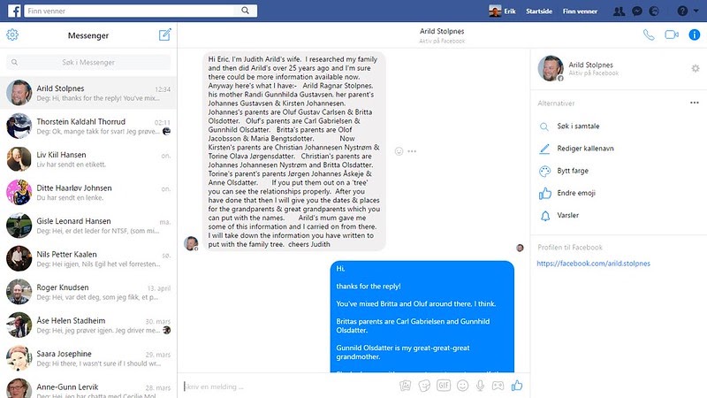The image size is (707, 398).
Task: Open the GIF picker
Action: pyautogui.click(x=444, y=386)
